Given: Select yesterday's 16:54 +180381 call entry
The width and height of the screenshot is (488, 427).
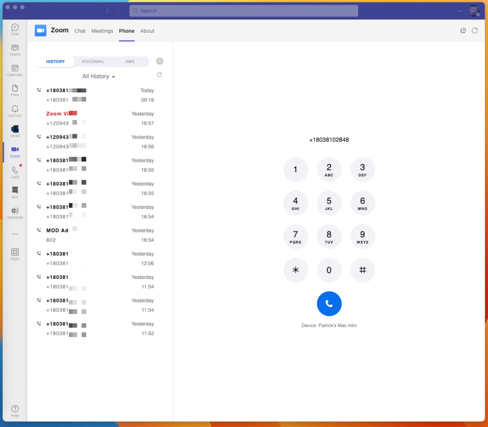Looking at the screenshot, I should click(96, 212).
